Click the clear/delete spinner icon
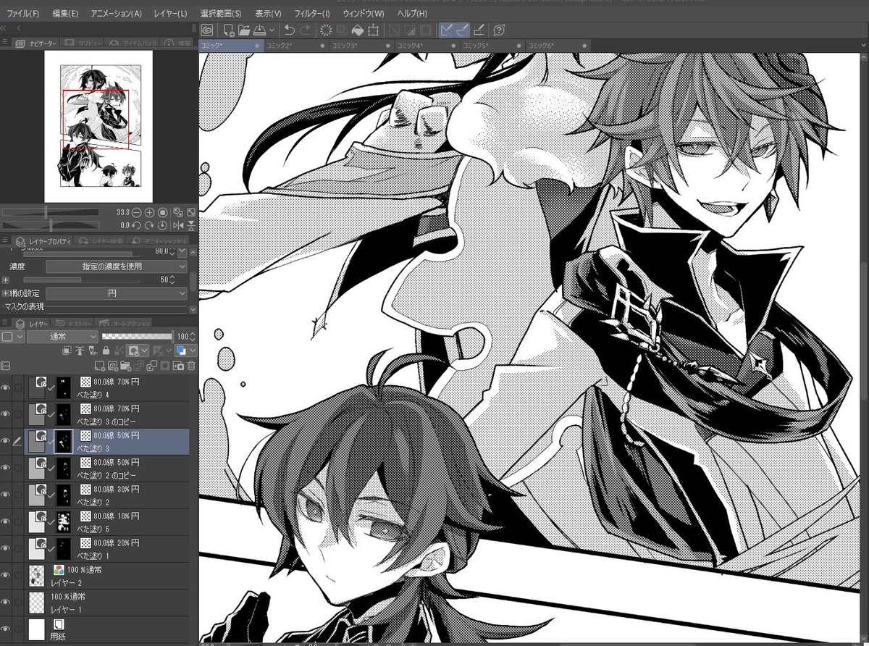The image size is (869, 646). (x=326, y=30)
